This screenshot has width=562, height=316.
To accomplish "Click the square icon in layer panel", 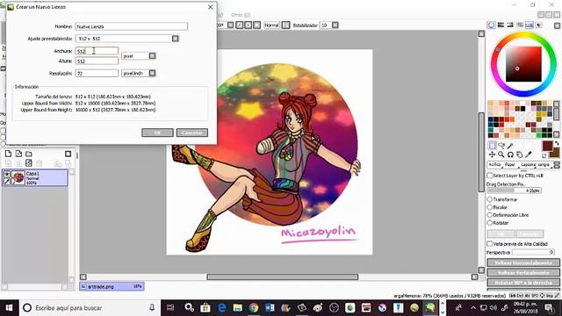I will click(x=68, y=154).
